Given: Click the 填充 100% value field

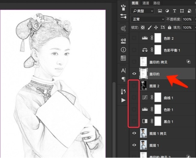Looking at the screenshot, I should pyautogui.click(x=187, y=27).
